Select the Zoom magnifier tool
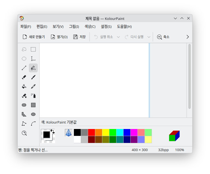The width and height of the screenshot is (210, 174). [24, 133]
